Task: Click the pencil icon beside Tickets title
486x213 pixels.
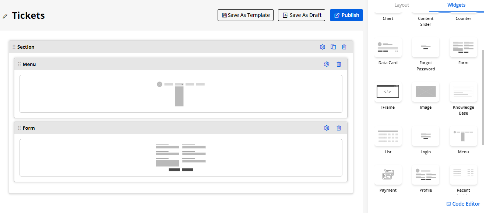Action: tap(5, 16)
